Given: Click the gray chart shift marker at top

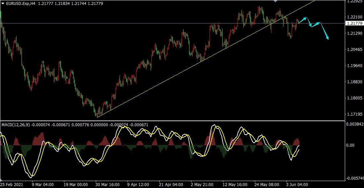Looking at the screenshot, I should (x=275, y=1).
